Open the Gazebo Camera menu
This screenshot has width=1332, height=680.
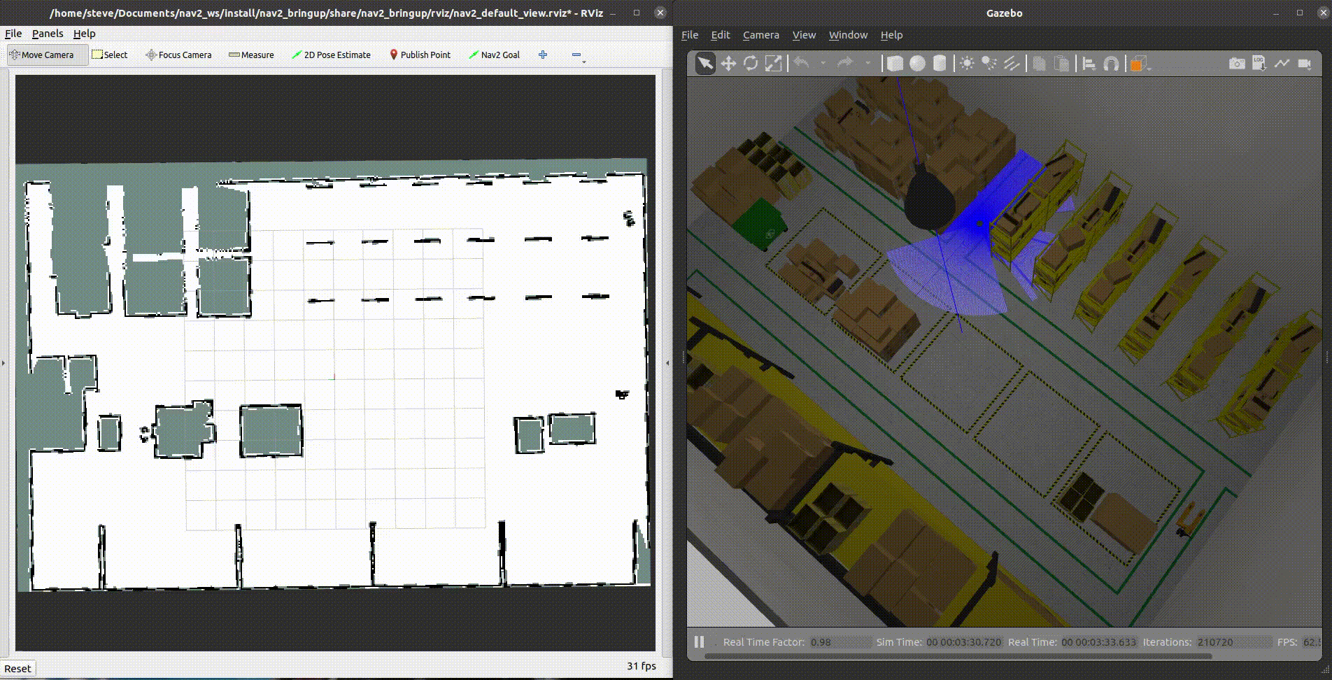760,35
